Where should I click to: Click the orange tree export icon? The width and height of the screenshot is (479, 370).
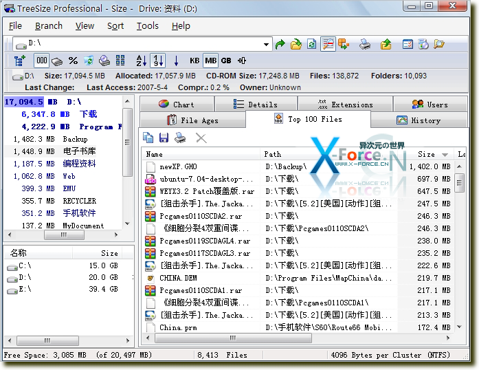tap(344, 45)
